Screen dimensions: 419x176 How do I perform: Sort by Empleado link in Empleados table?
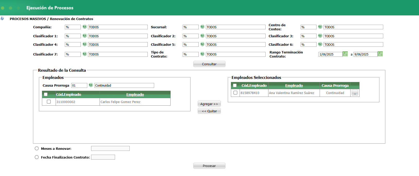pos(135,95)
